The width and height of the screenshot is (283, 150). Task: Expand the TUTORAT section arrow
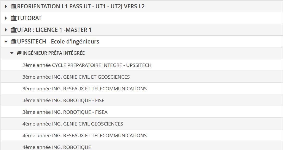(6, 18)
